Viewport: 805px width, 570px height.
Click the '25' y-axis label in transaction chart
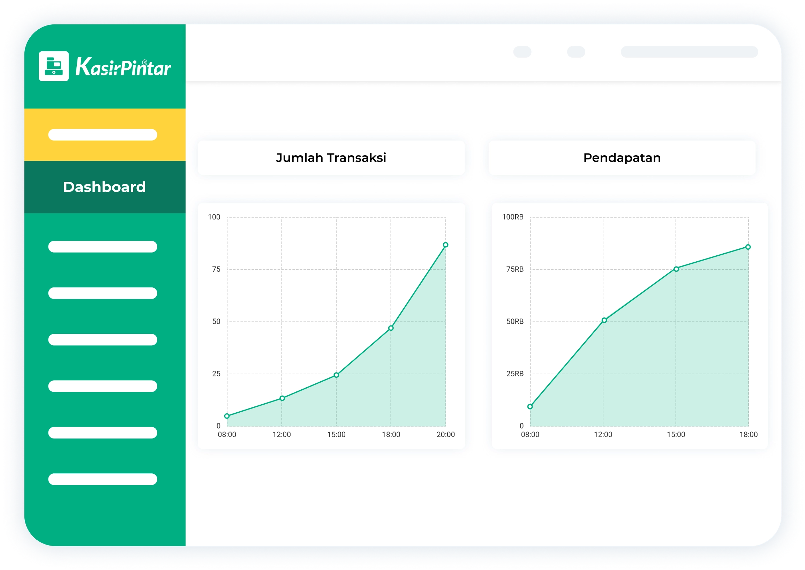pos(216,374)
